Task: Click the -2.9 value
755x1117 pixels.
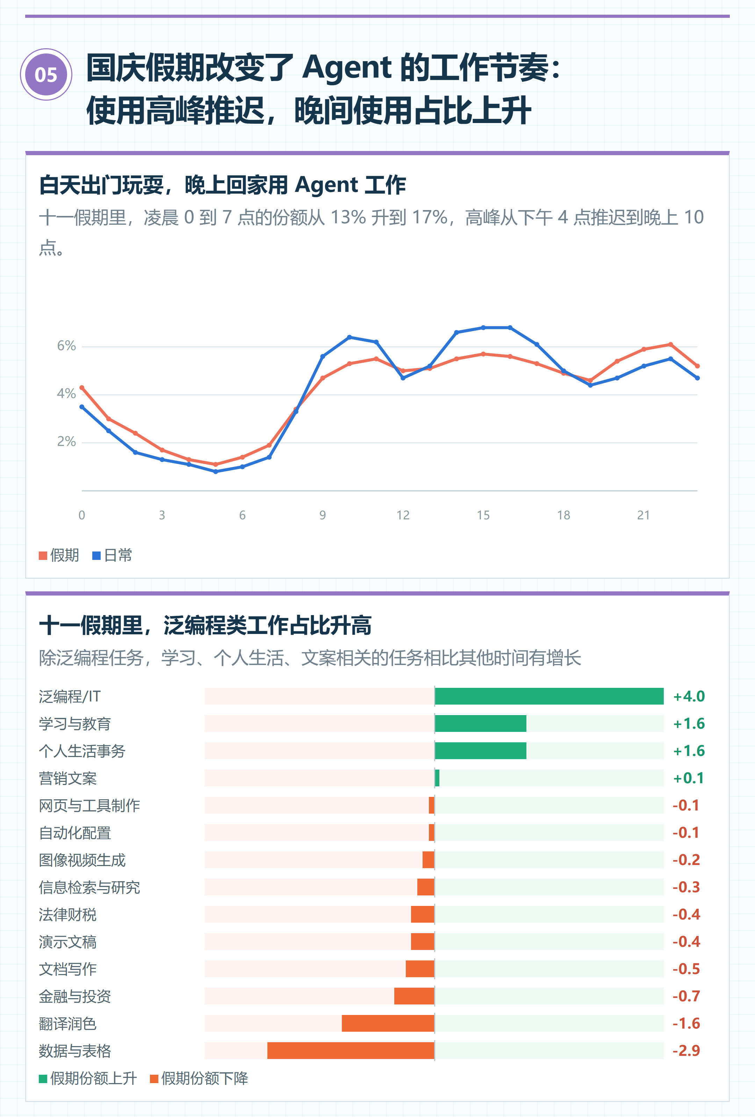Action: (686, 1051)
